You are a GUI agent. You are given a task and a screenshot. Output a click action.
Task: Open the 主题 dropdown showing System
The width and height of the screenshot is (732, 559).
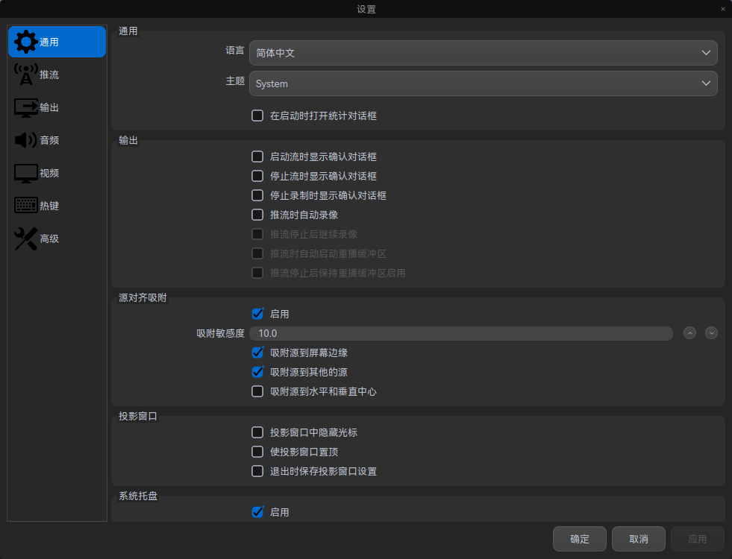[x=484, y=83]
